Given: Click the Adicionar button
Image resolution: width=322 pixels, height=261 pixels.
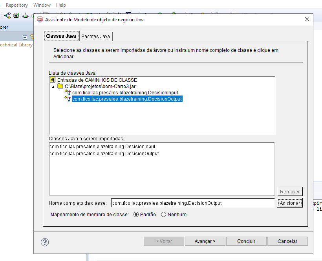Looking at the screenshot, I should (x=290, y=203).
